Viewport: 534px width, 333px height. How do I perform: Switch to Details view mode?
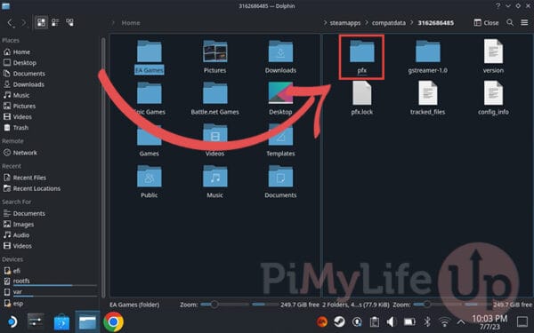[69, 23]
